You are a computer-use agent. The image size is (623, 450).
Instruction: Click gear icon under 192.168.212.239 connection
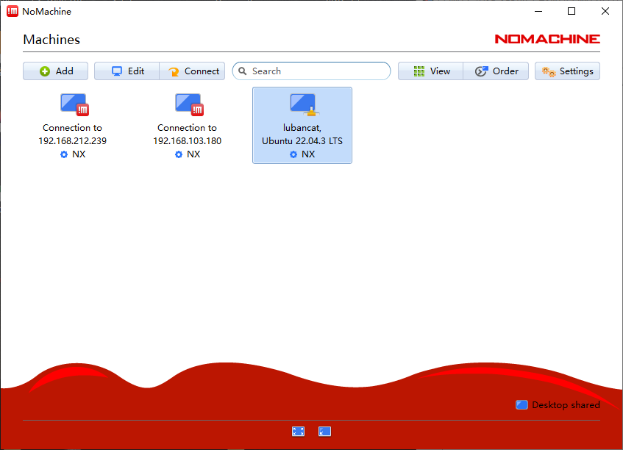(64, 154)
